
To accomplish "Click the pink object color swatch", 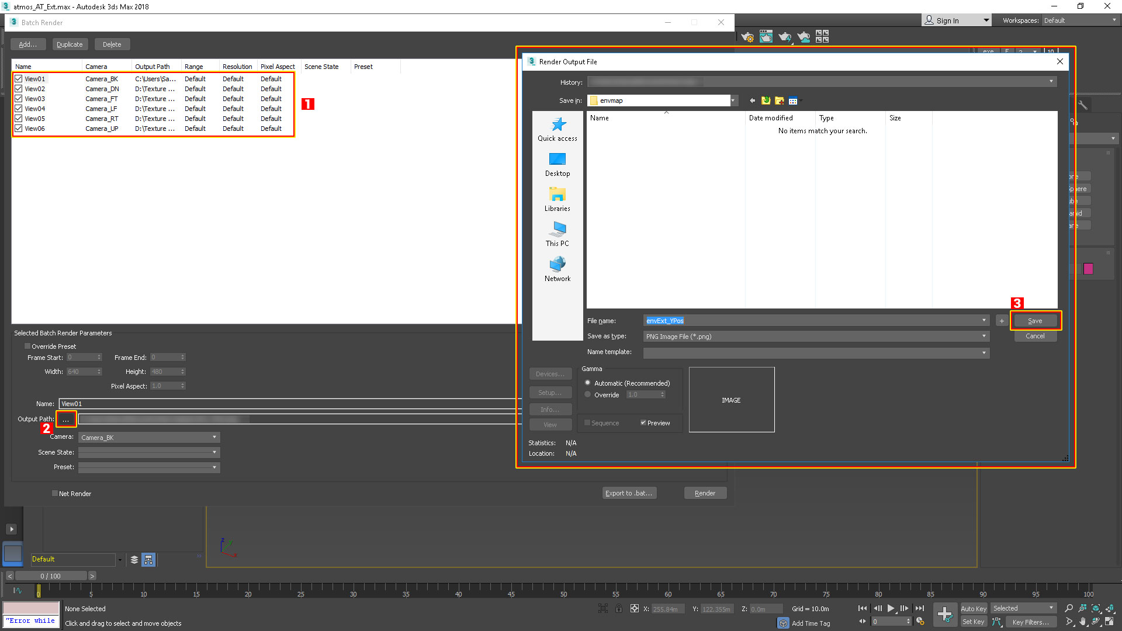I will click(1088, 269).
